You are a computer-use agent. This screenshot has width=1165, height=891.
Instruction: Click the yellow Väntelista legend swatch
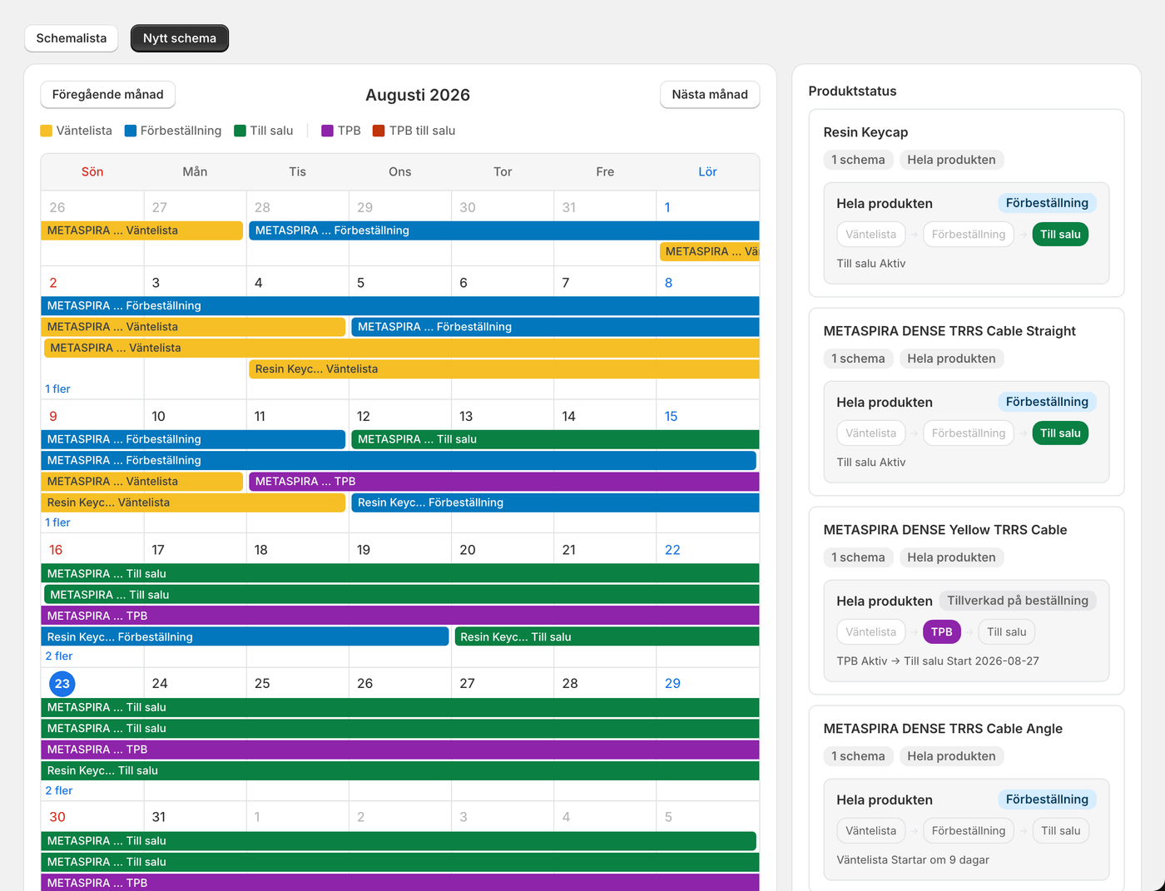click(47, 131)
